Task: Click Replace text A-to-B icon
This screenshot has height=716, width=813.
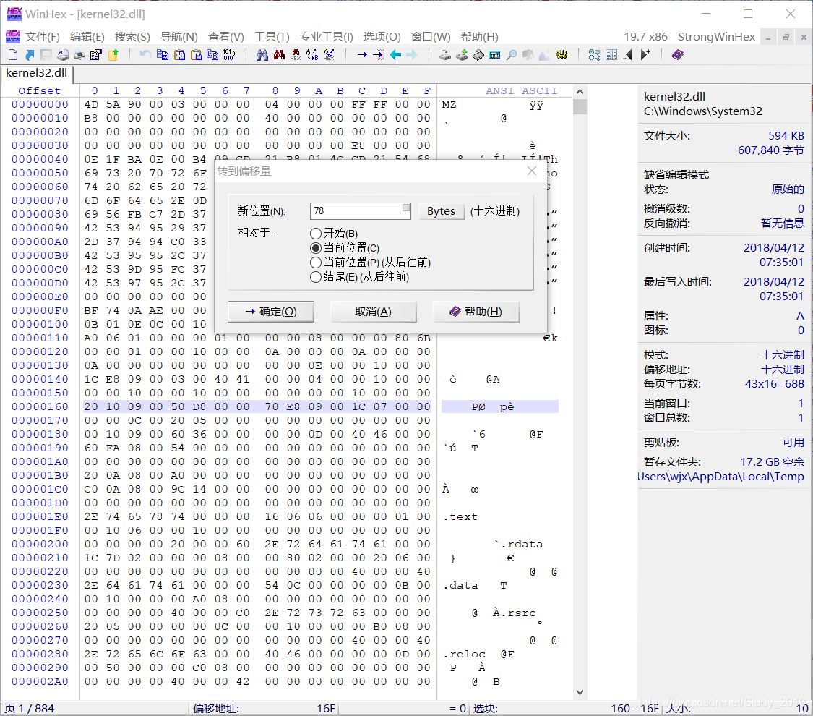Action: 312,54
